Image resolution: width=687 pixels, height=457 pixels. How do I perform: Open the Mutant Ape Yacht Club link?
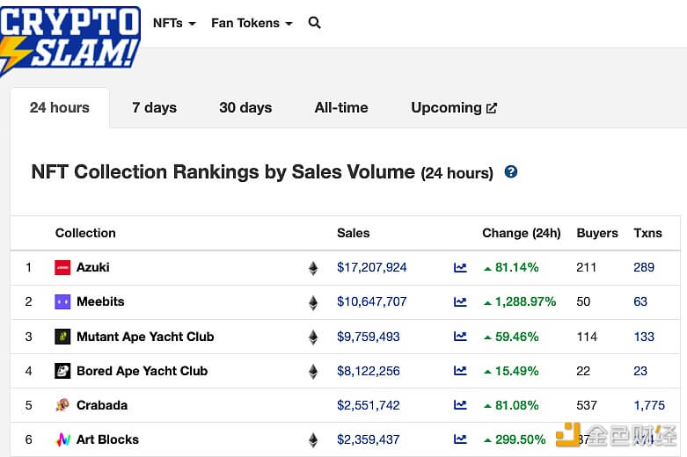pos(145,337)
